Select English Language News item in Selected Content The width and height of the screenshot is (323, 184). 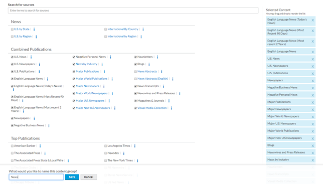[x=291, y=52]
